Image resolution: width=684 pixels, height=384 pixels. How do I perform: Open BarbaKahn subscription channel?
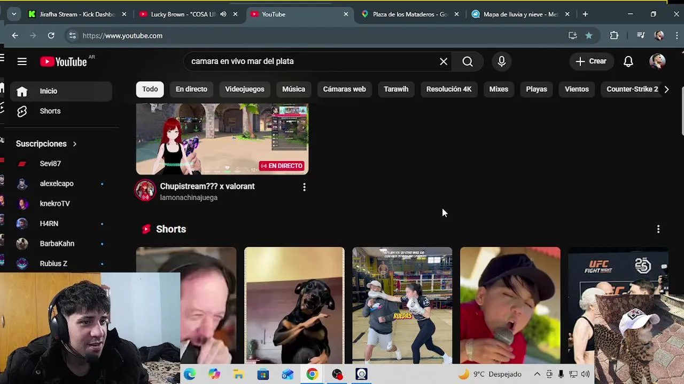[61, 244]
